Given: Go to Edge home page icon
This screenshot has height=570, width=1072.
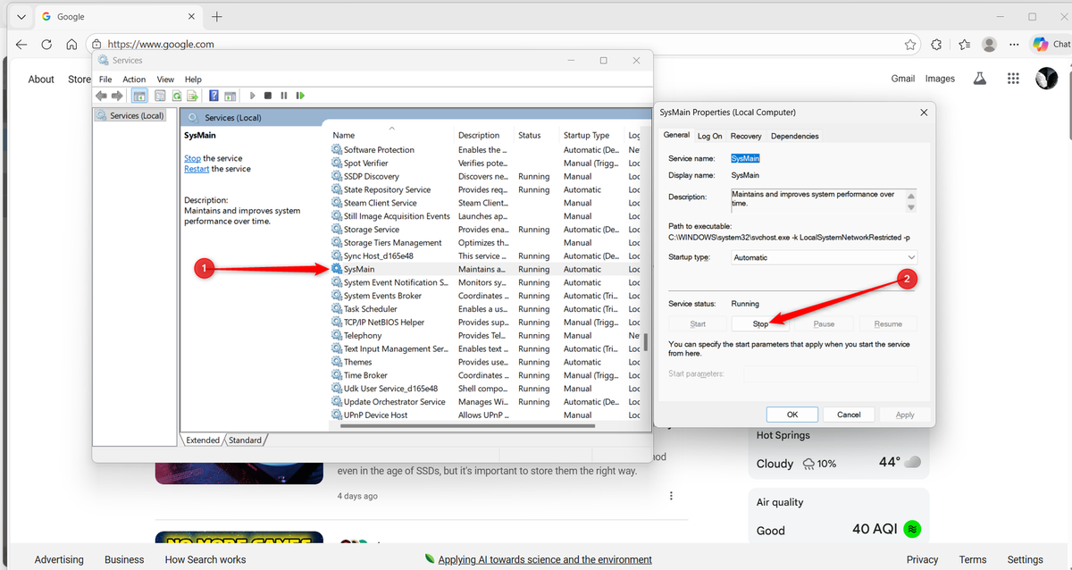Looking at the screenshot, I should (x=71, y=44).
